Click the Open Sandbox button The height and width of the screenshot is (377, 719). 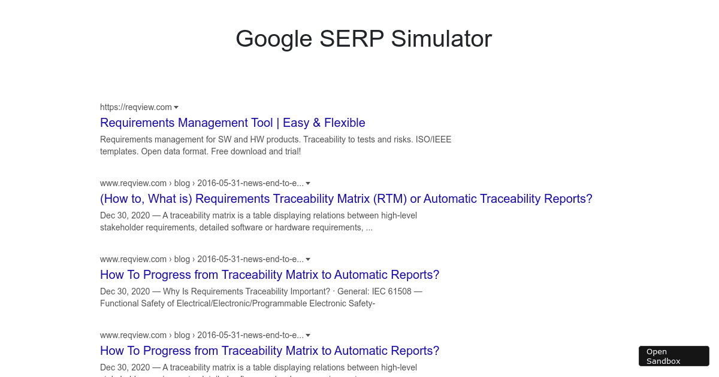click(673, 355)
